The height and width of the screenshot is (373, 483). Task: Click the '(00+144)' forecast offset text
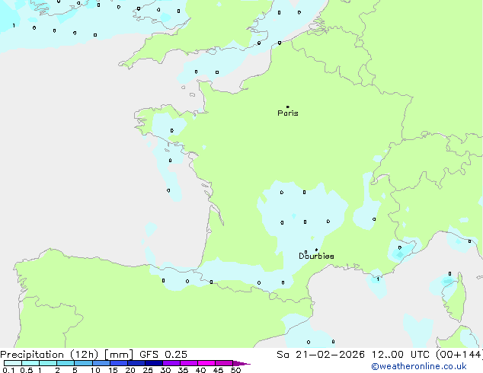tap(459, 355)
